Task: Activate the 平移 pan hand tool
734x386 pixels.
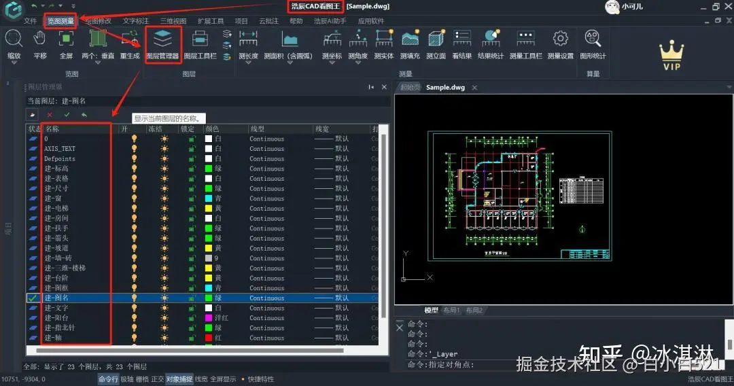Action: pyautogui.click(x=40, y=44)
